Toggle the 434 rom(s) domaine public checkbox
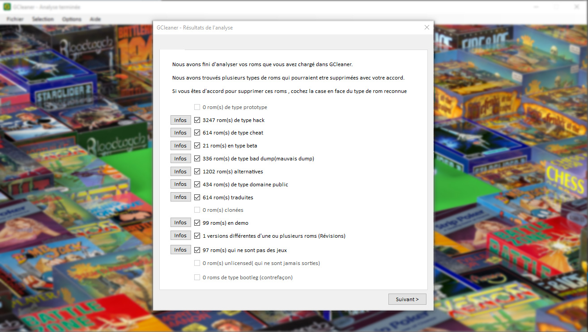Screen dimensions: 588x332 point(197,184)
